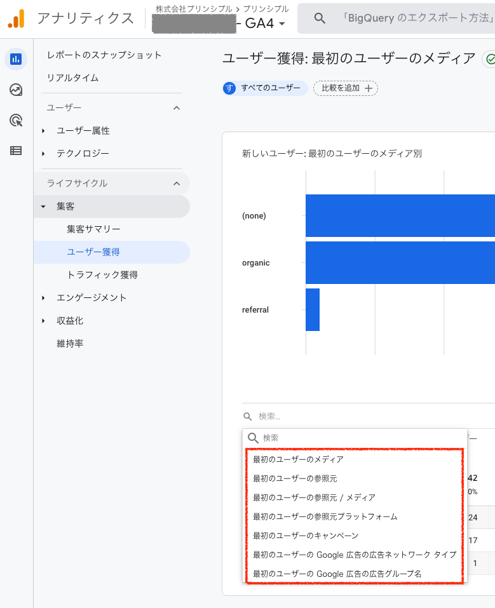Click the 比較を追加 button
The width and height of the screenshot is (495, 608).
pyautogui.click(x=346, y=88)
